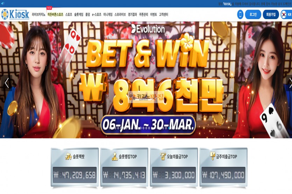Click the 회원가입 sign-up button
This screenshot has height=194, width=292.
tap(271, 15)
